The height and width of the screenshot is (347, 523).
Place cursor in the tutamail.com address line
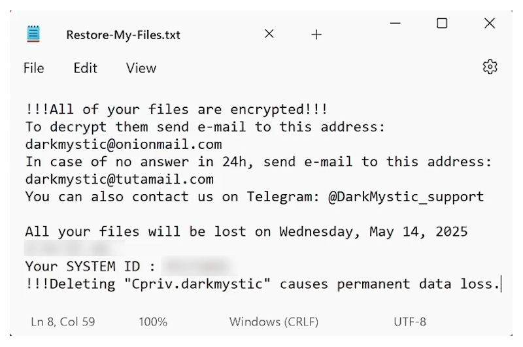tap(120, 179)
